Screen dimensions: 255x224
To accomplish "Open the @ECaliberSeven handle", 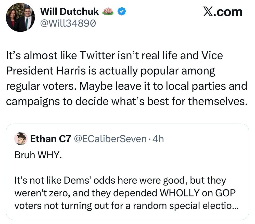I will coord(110,139).
